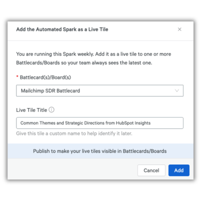The height and width of the screenshot is (201, 201).
Task: Click 'Battlecards/Boards so your team' description line
Action: [x=84, y=63]
